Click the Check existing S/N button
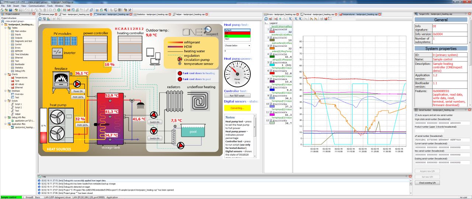472x199 pixels. (x=427, y=183)
